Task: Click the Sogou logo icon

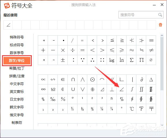Action: click(7, 5)
